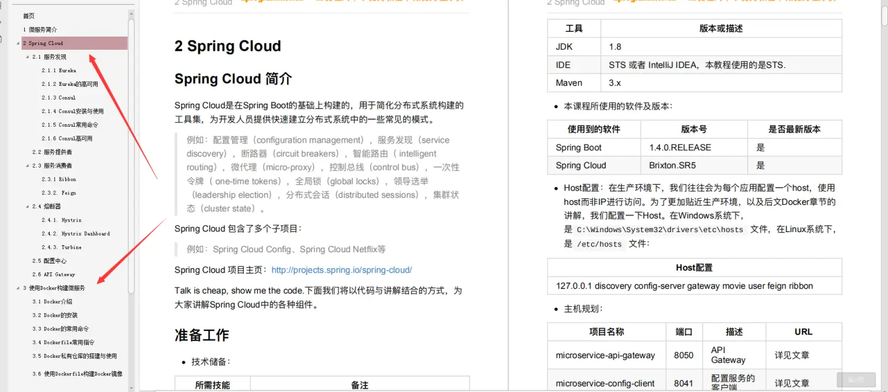Open '3.3 Docker的常用命令' outline entry
Screen dimensions: 888x392
click(x=60, y=329)
